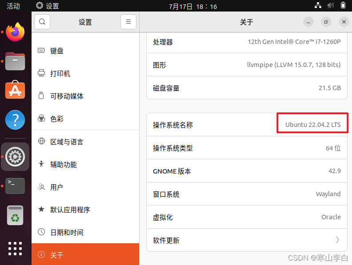352x265 pixels.
Task: Click the muted volume tray icon
Action: pos(331,5)
